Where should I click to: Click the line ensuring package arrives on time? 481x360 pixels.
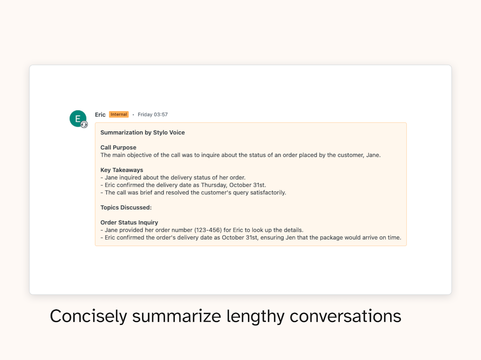[x=250, y=238]
